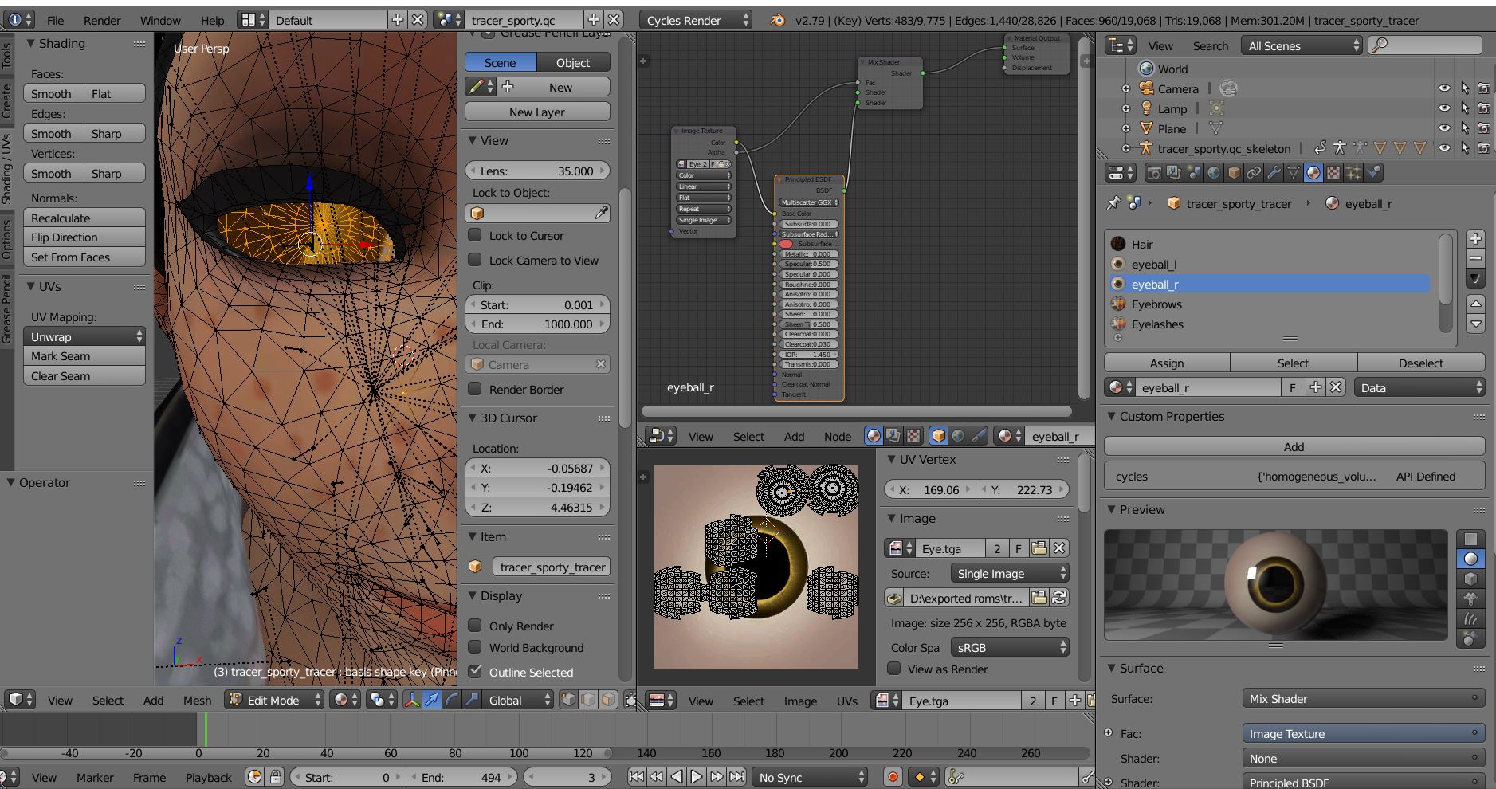Click the Mark Seam button

pyautogui.click(x=84, y=356)
